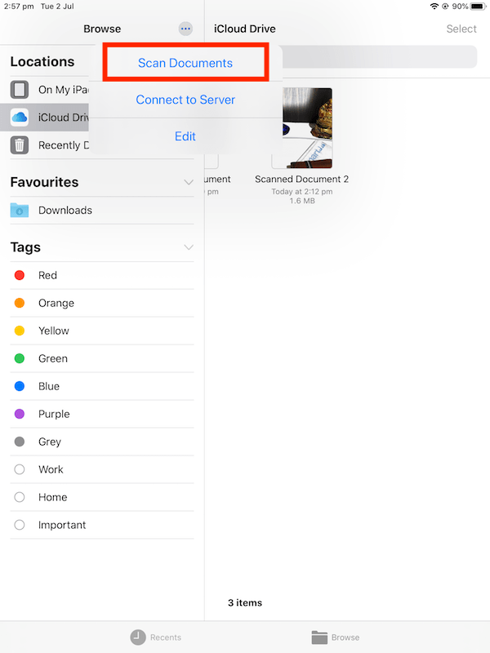This screenshot has width=490, height=653.
Task: Collapse the Tags section chevron
Action: click(x=189, y=247)
